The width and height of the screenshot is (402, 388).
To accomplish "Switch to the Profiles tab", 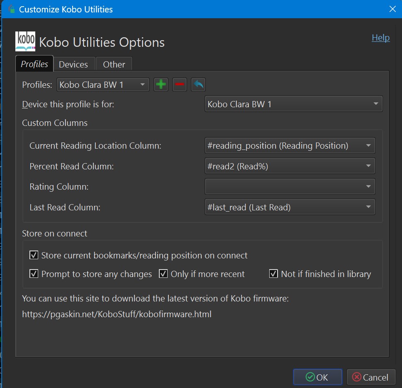I will [x=34, y=64].
